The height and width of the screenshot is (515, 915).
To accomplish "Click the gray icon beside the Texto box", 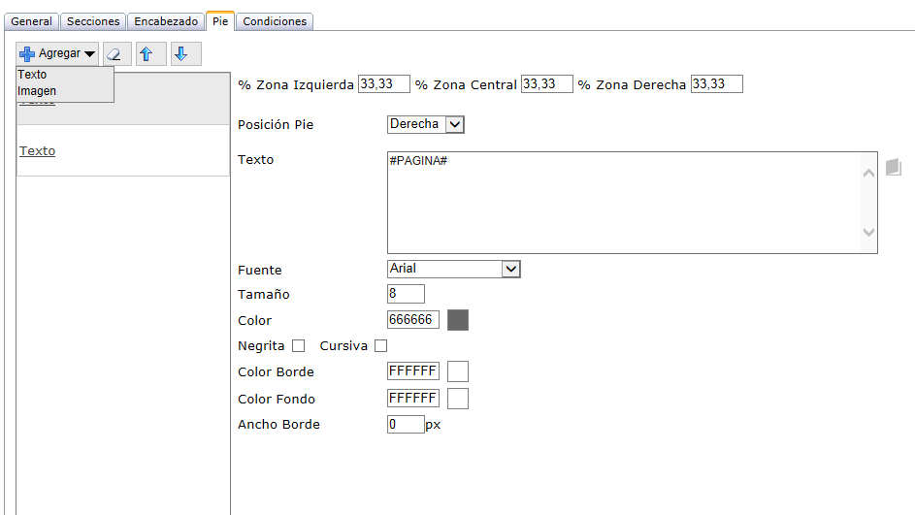I will pos(894,167).
